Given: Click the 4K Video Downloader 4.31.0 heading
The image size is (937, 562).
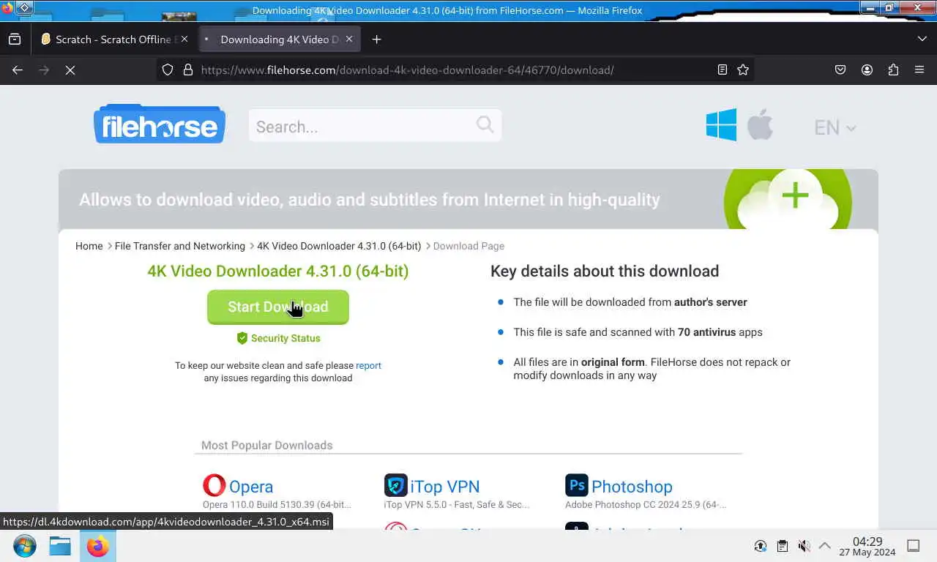Looking at the screenshot, I should pos(278,271).
